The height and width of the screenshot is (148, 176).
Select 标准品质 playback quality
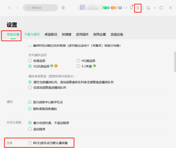30,61
